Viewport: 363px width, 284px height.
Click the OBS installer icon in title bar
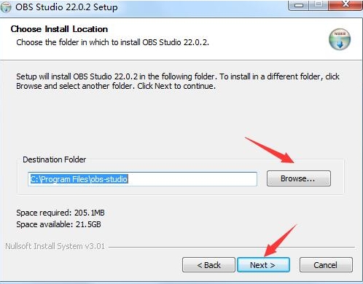coord(6,7)
